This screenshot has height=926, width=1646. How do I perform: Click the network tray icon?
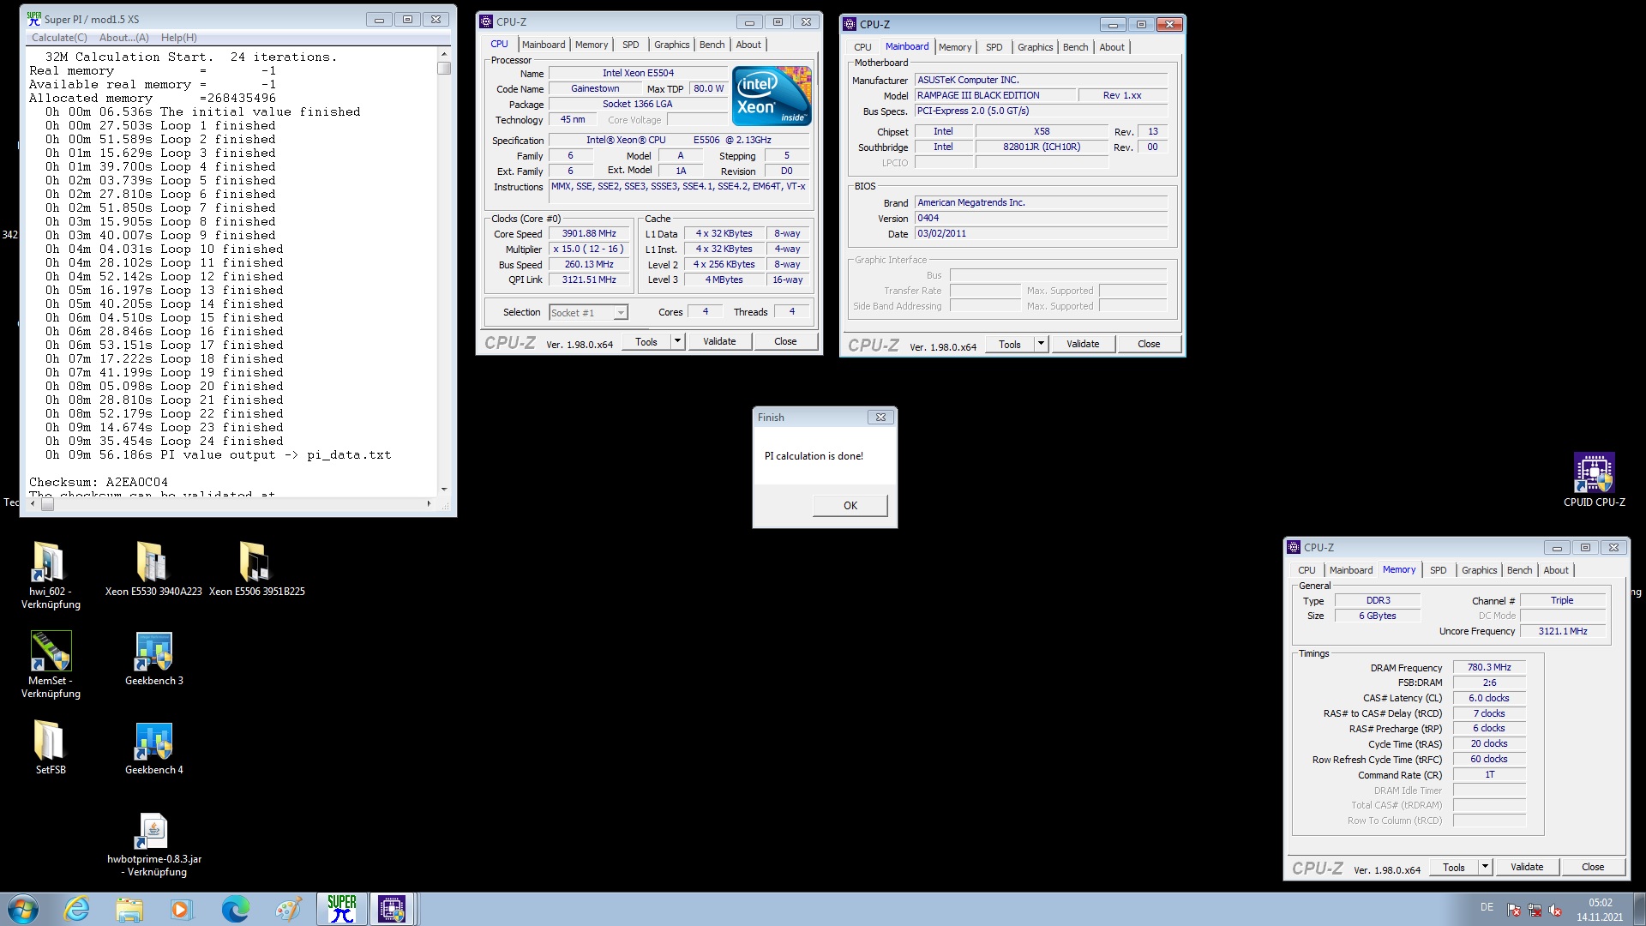click(1534, 910)
